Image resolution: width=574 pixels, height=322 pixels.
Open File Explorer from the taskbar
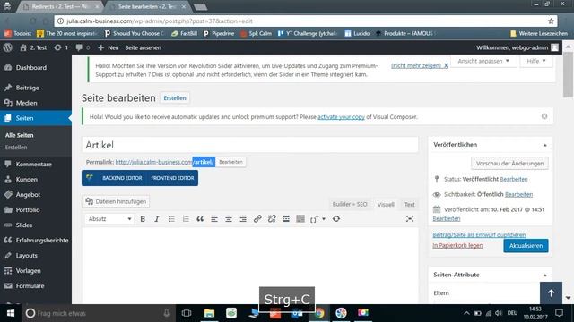click(x=209, y=313)
